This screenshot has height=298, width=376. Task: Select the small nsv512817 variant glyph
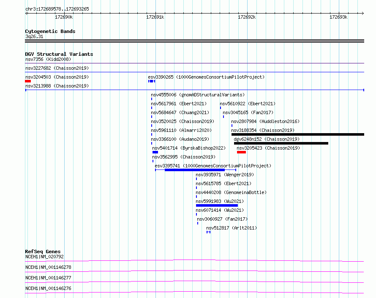pos(208,232)
